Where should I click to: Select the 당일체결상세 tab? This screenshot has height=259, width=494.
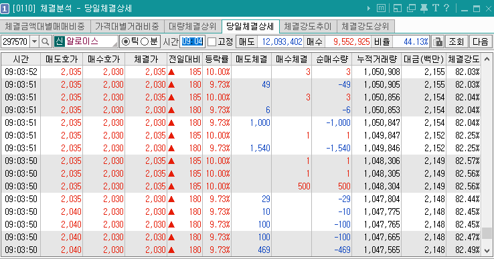click(x=250, y=26)
